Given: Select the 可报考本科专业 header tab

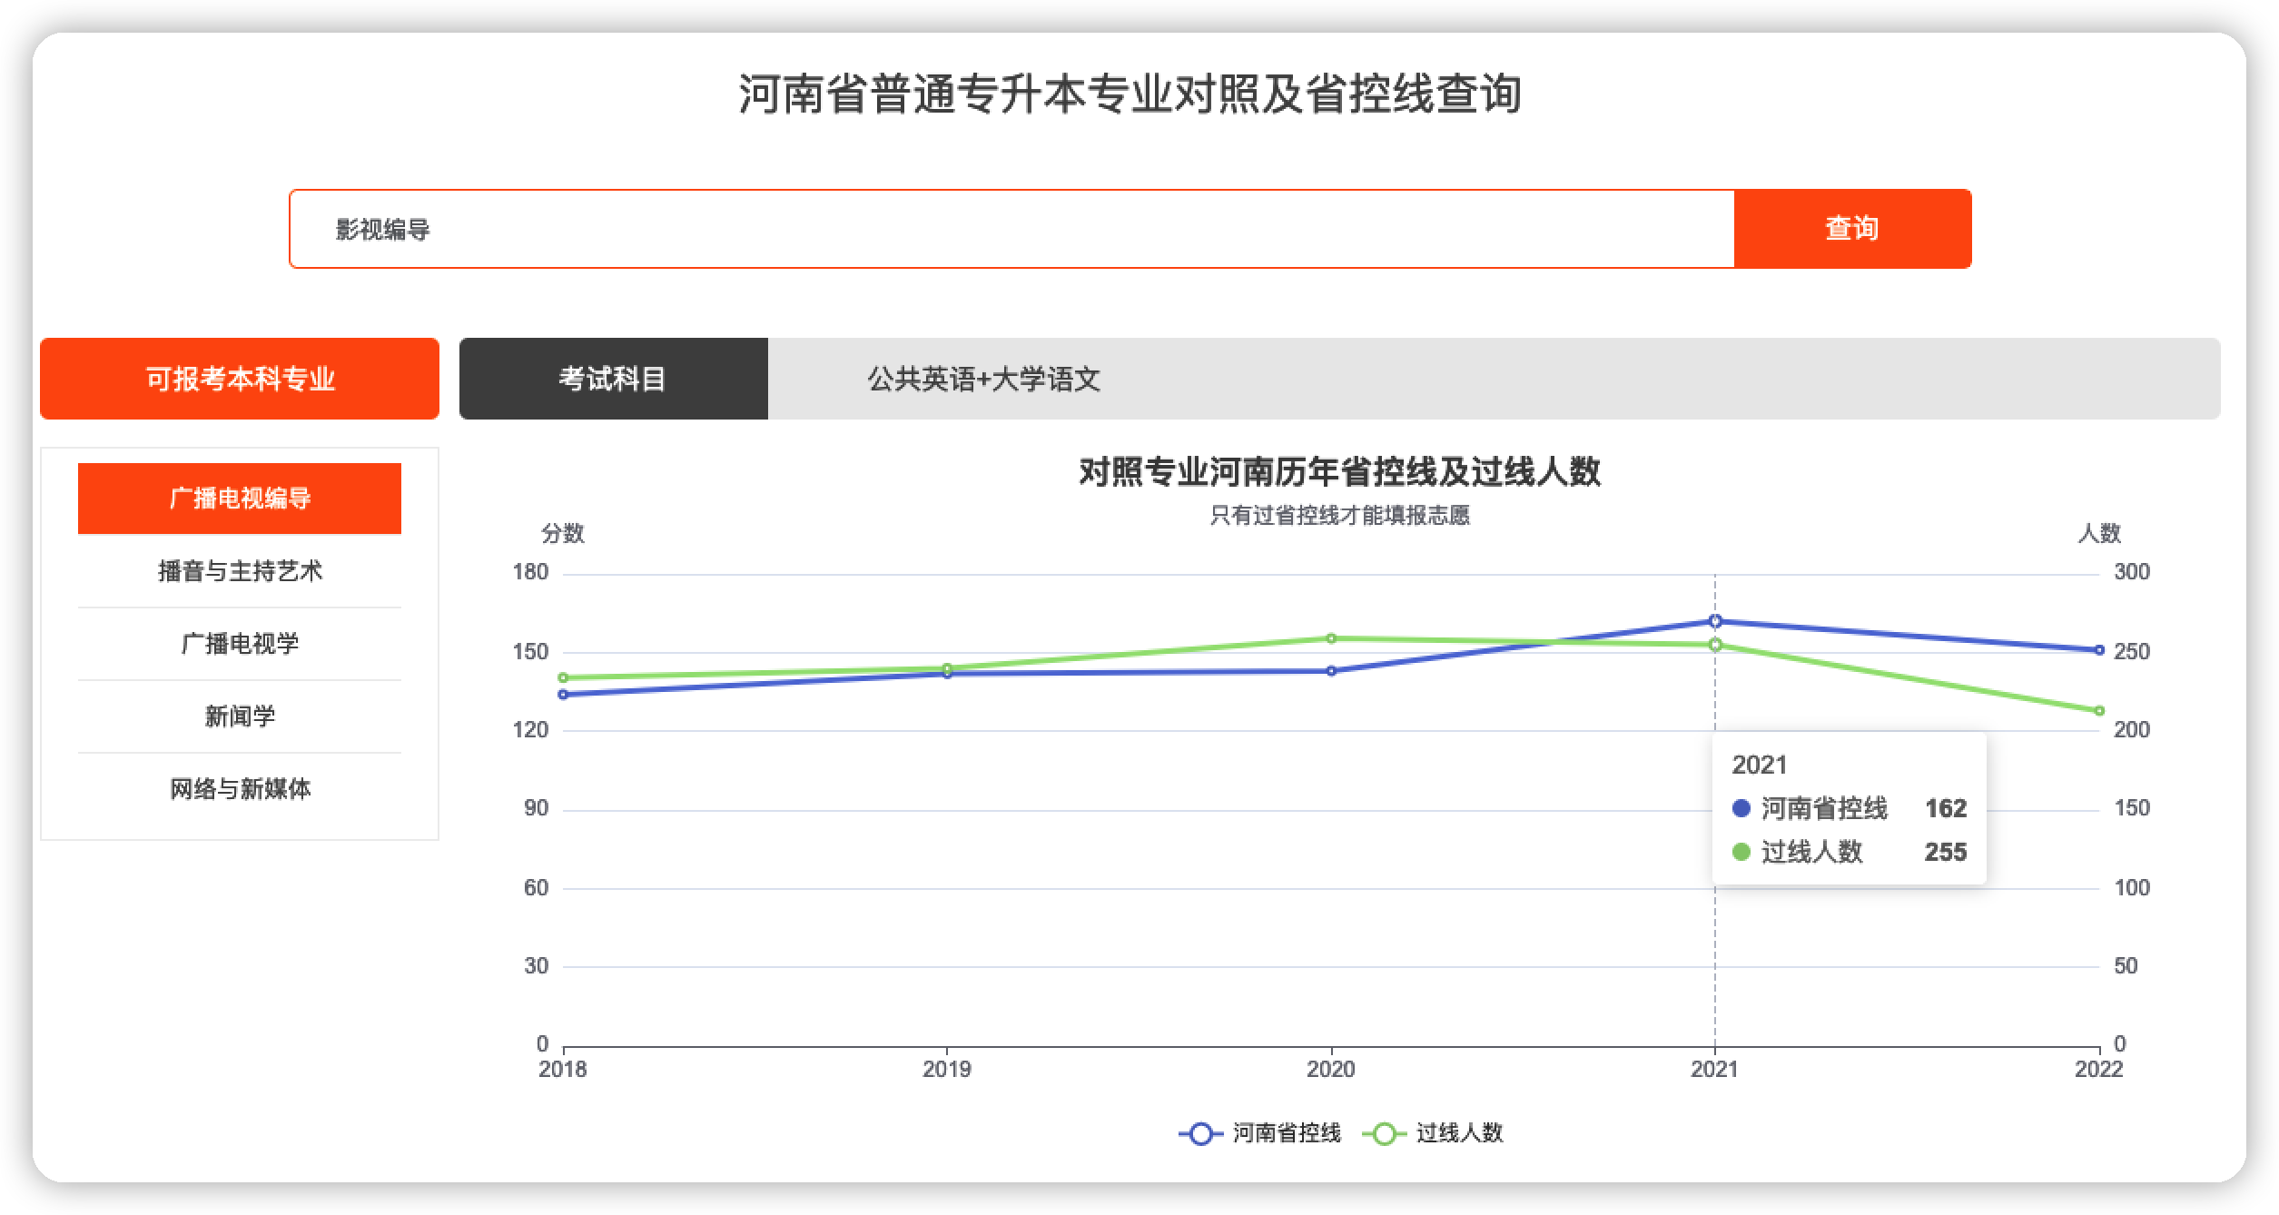Looking at the screenshot, I should tap(240, 379).
